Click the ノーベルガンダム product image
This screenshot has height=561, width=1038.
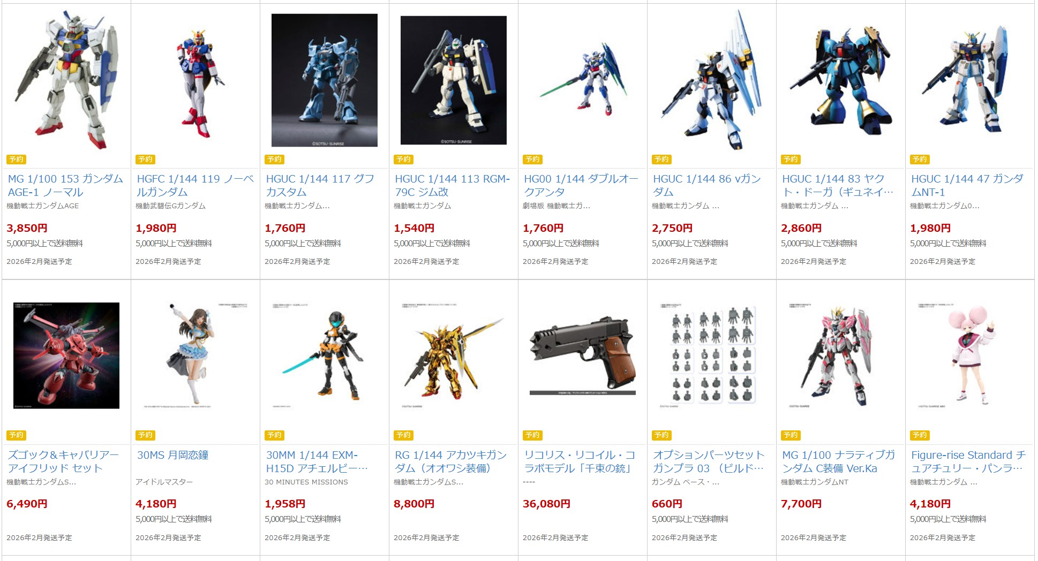click(x=195, y=80)
